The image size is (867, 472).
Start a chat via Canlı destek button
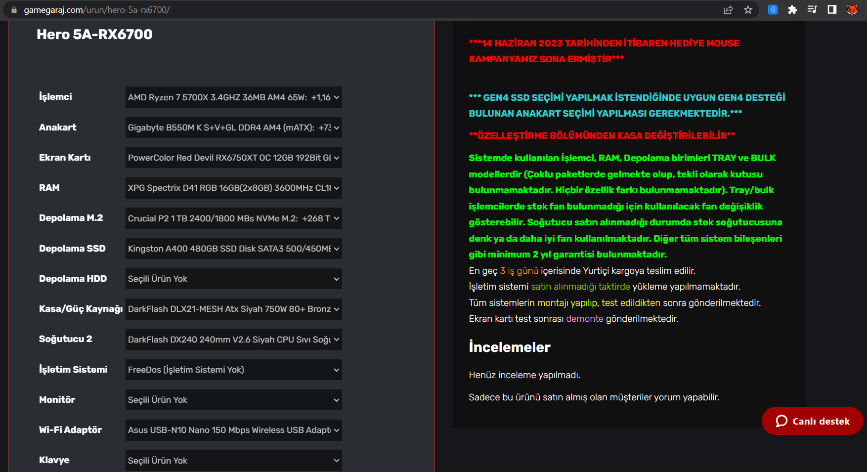point(813,421)
